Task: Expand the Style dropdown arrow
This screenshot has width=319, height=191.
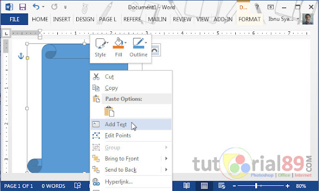Action: point(108,43)
